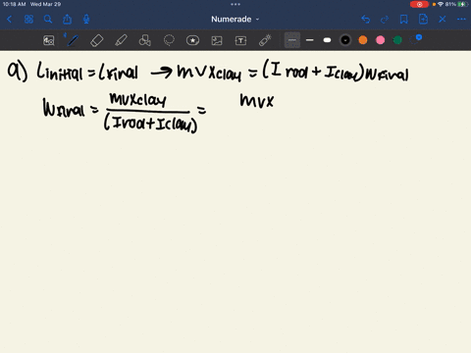Screen dimensions: 471x353
Task: Open the search tool
Action: click(48, 20)
